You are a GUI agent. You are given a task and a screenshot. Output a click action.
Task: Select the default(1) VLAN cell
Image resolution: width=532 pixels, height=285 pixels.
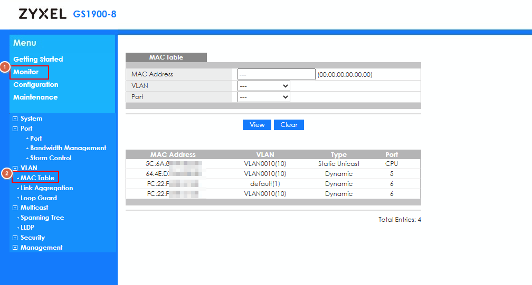point(265,184)
